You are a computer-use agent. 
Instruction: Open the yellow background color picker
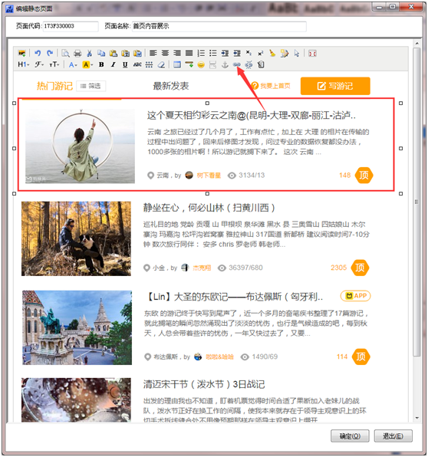pyautogui.click(x=87, y=64)
